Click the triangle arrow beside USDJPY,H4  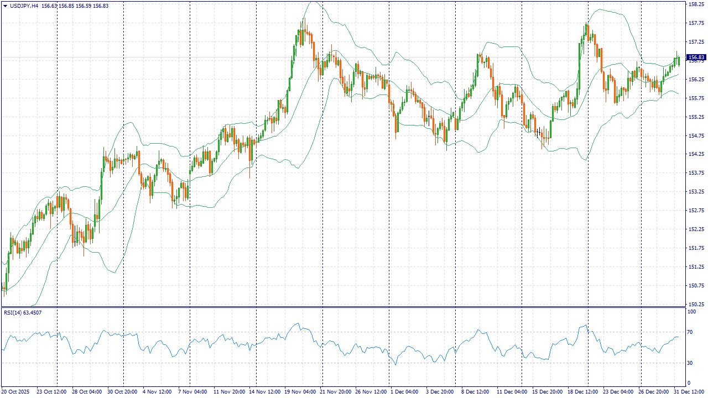[x=5, y=6]
